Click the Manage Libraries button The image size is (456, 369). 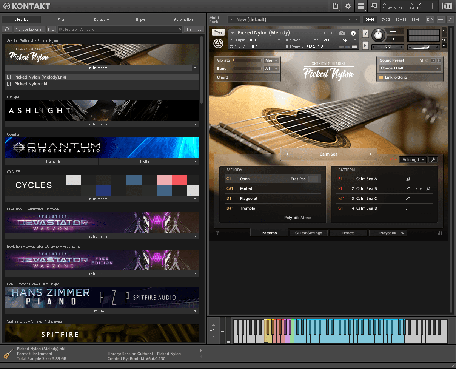point(29,29)
